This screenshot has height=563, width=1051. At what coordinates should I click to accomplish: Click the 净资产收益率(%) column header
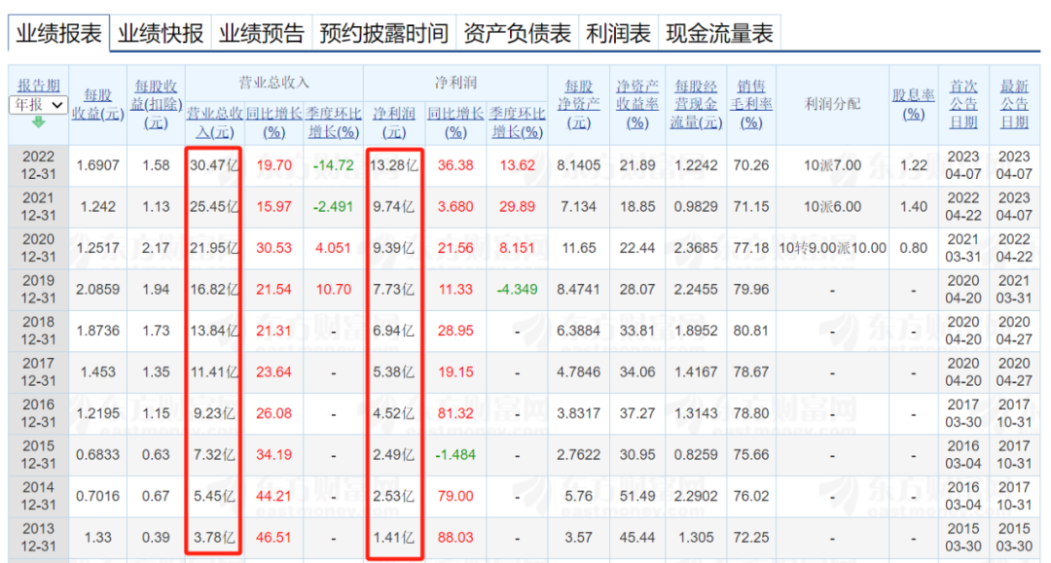coord(637,104)
